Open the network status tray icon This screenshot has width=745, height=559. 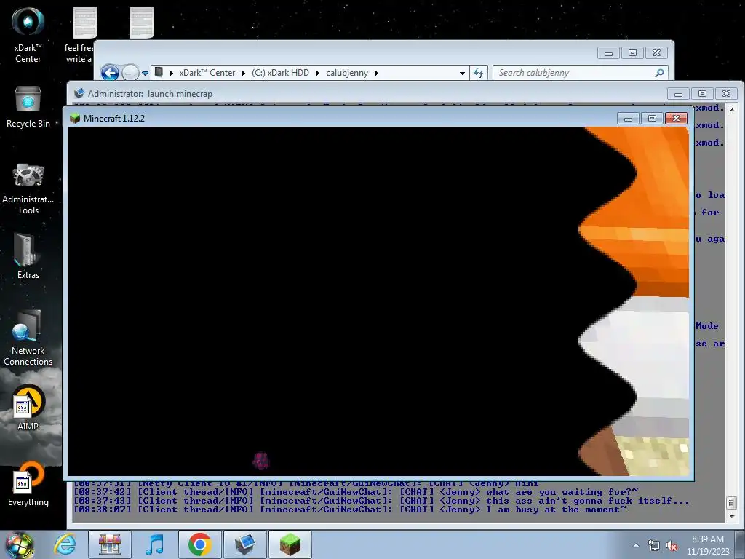pyautogui.click(x=654, y=545)
